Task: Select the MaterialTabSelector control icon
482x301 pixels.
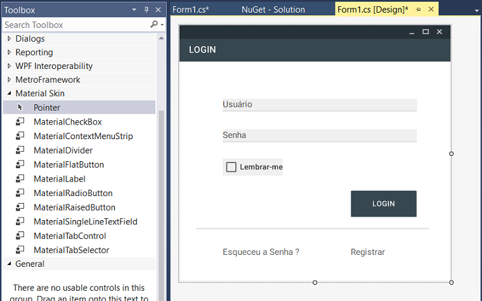Action: pyautogui.click(x=20, y=250)
